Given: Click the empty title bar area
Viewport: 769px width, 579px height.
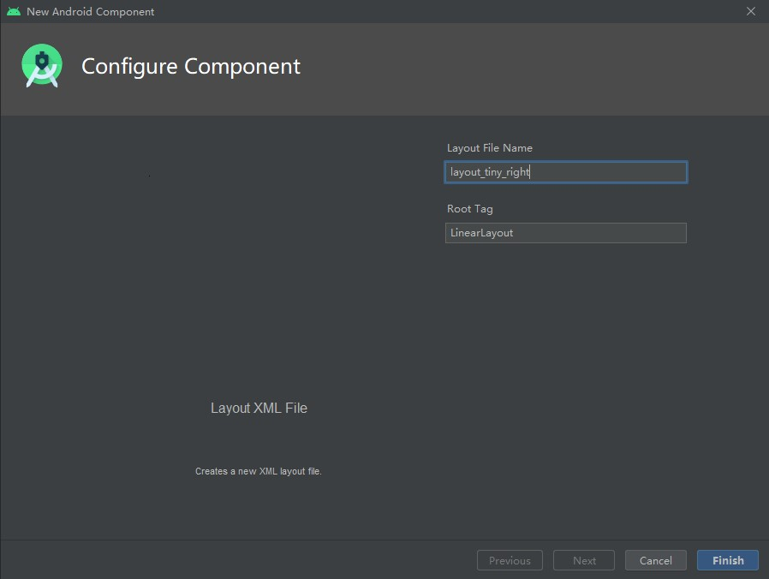Looking at the screenshot, I should (428, 12).
